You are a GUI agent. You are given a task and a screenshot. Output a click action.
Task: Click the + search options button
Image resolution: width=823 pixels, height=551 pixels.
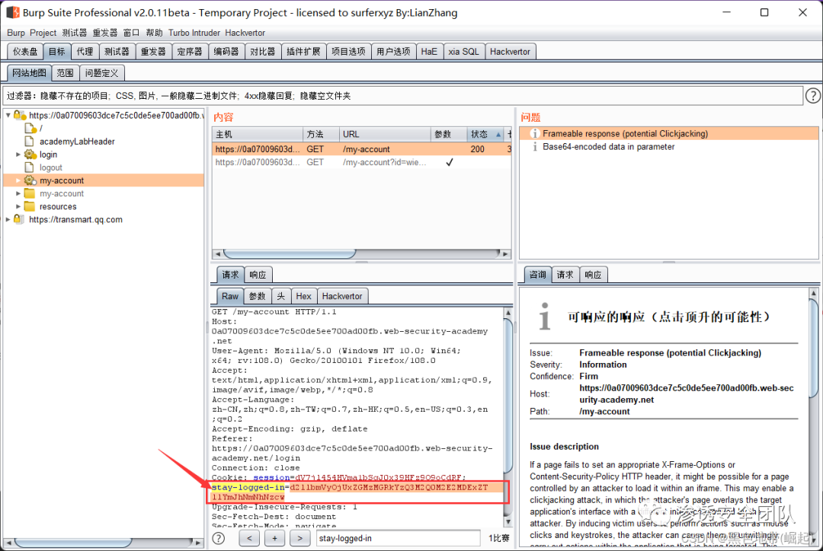274,538
